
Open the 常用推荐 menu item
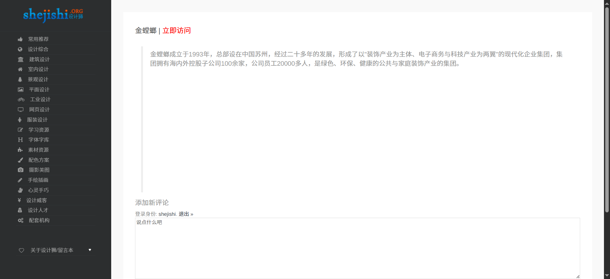point(38,39)
